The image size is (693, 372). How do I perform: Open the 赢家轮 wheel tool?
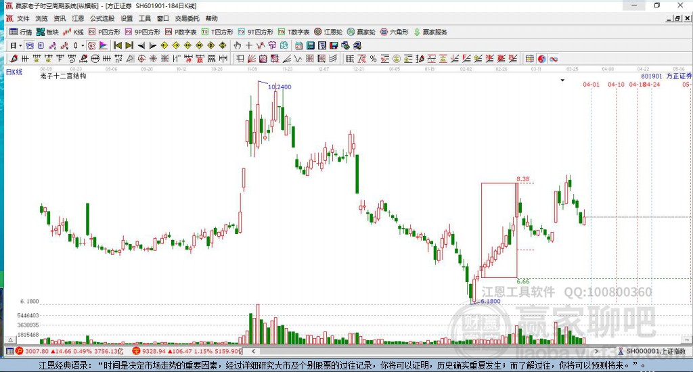coord(361,32)
